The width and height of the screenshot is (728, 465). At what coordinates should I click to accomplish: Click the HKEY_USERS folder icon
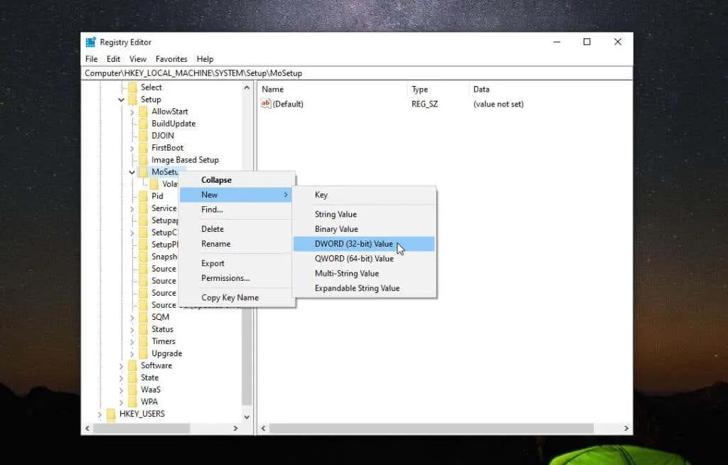[111, 414]
